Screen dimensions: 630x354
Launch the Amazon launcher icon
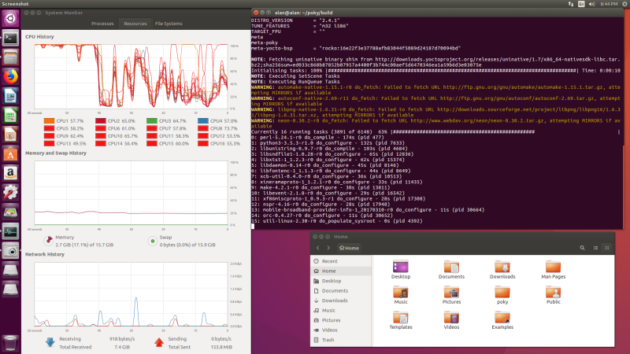10,173
